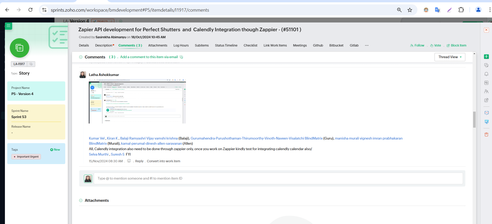Collapse the Comments section
This screenshot has width=492, height=224.
[81, 57]
